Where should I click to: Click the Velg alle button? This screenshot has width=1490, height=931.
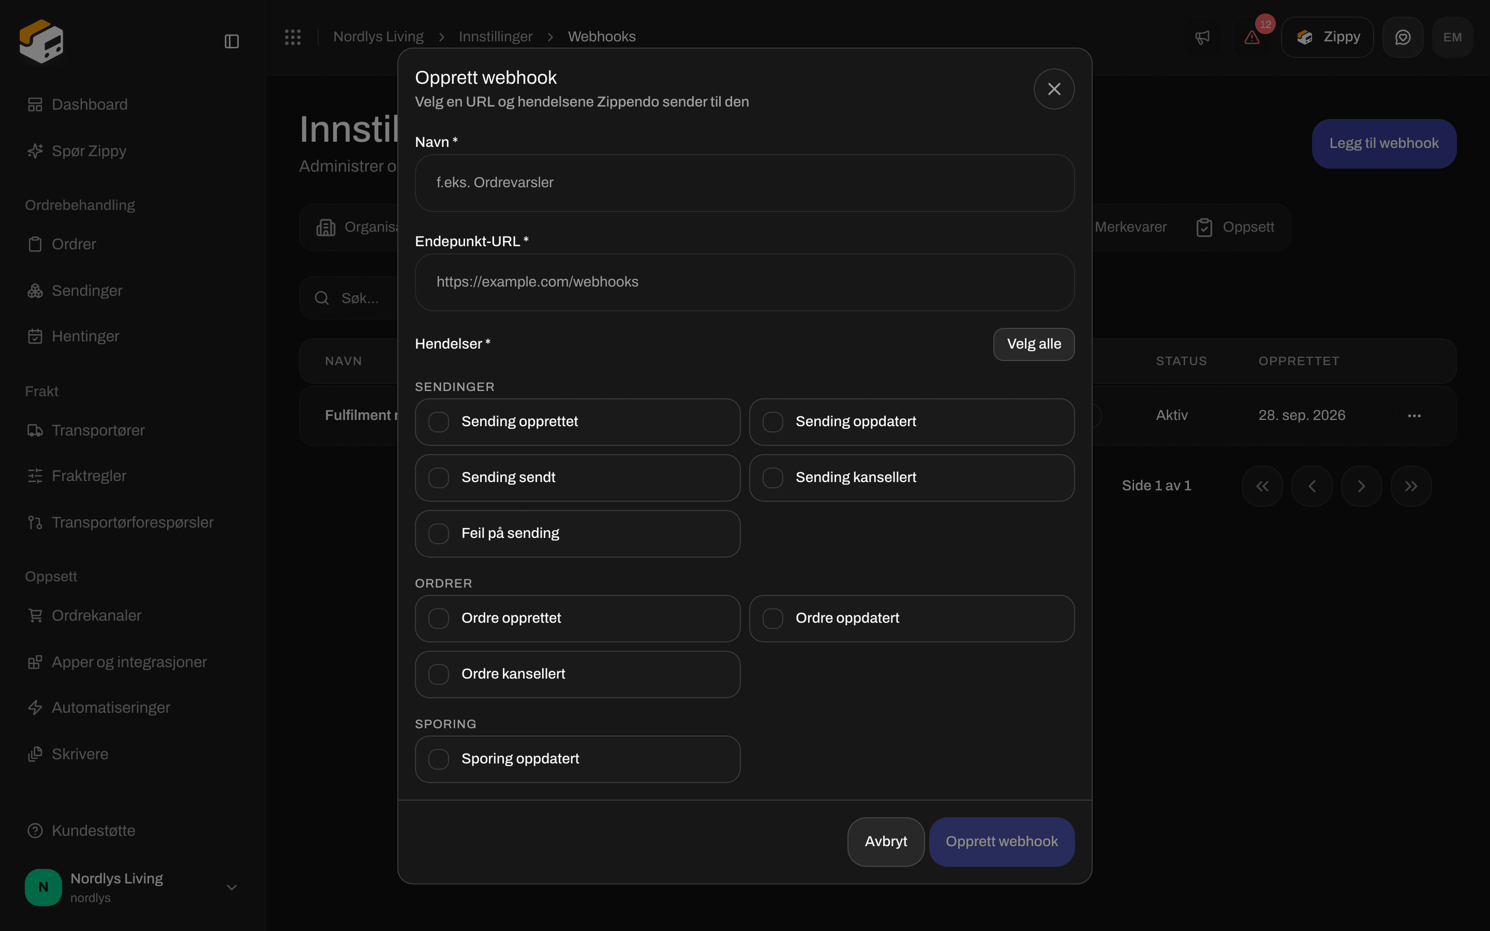pos(1034,344)
